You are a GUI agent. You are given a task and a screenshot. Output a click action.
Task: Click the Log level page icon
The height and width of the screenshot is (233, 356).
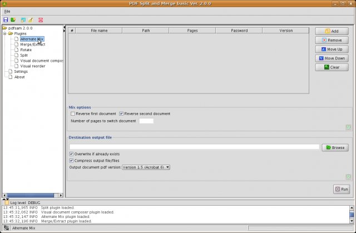click(x=7, y=202)
